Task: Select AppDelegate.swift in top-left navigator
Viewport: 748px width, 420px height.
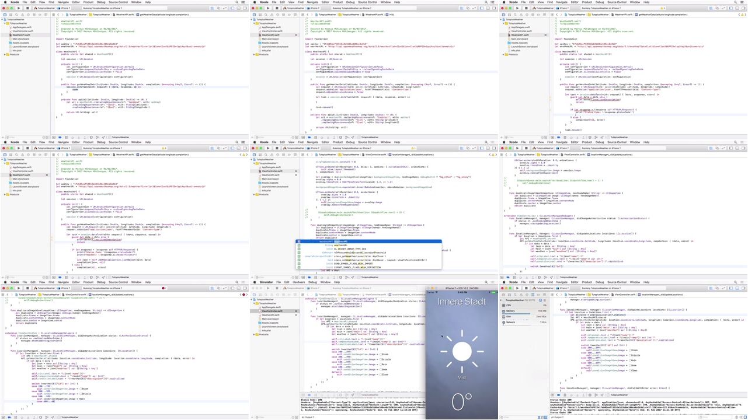Action: point(21,27)
